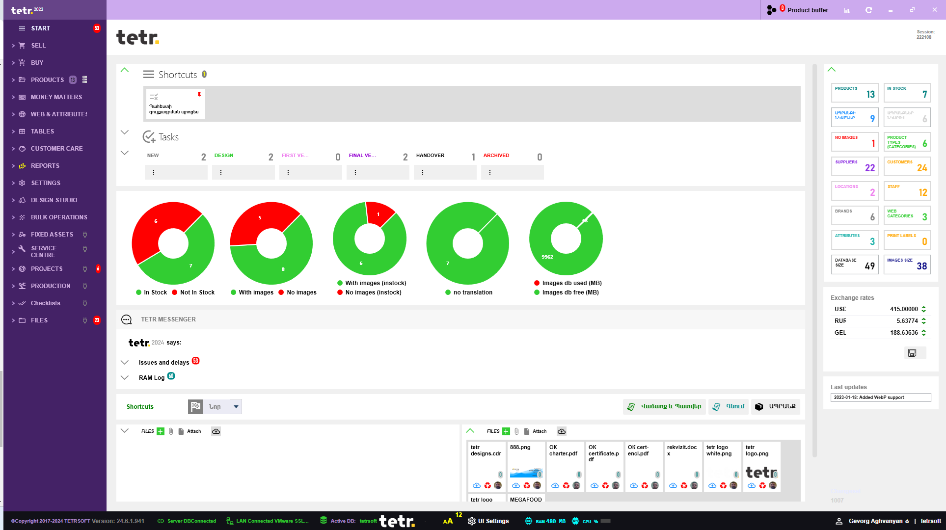Click the cloud upload icon in the right FILES panel
Viewport: 946px width, 530px height.
tap(562, 431)
